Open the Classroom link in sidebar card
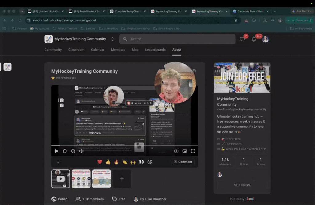The width and height of the screenshot is (315, 205). click(233, 144)
